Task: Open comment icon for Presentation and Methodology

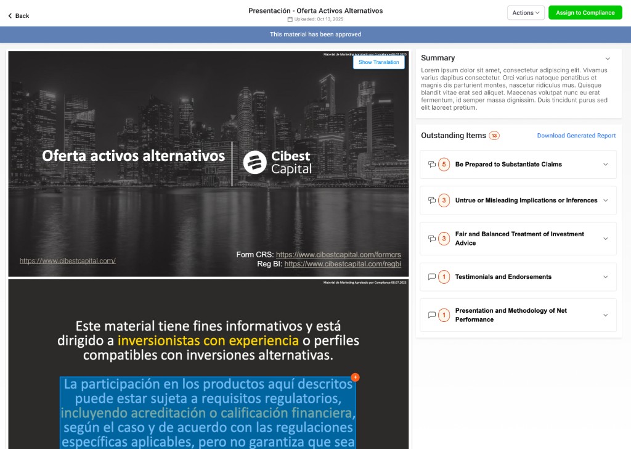Action: click(x=432, y=315)
